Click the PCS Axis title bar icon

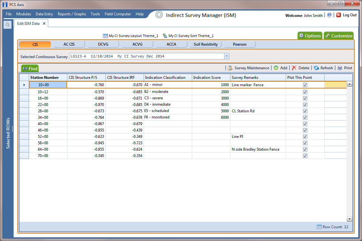point(5,4)
